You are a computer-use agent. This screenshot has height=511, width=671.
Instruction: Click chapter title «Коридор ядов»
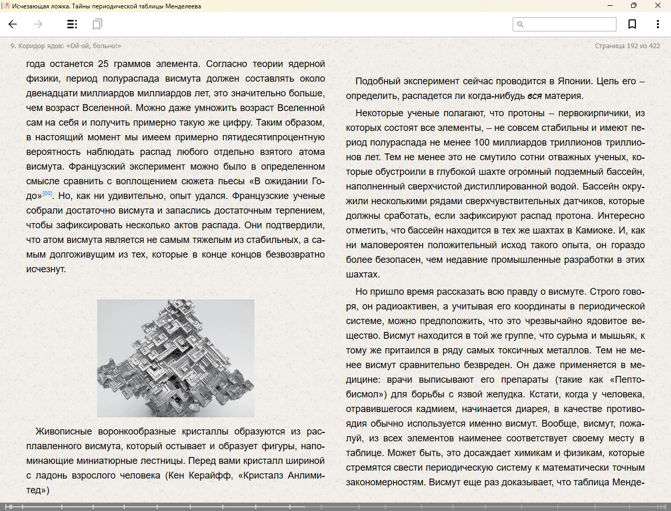click(66, 46)
